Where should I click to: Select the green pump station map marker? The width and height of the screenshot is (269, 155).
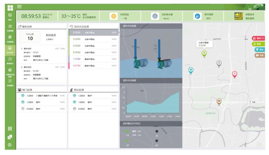204,53
